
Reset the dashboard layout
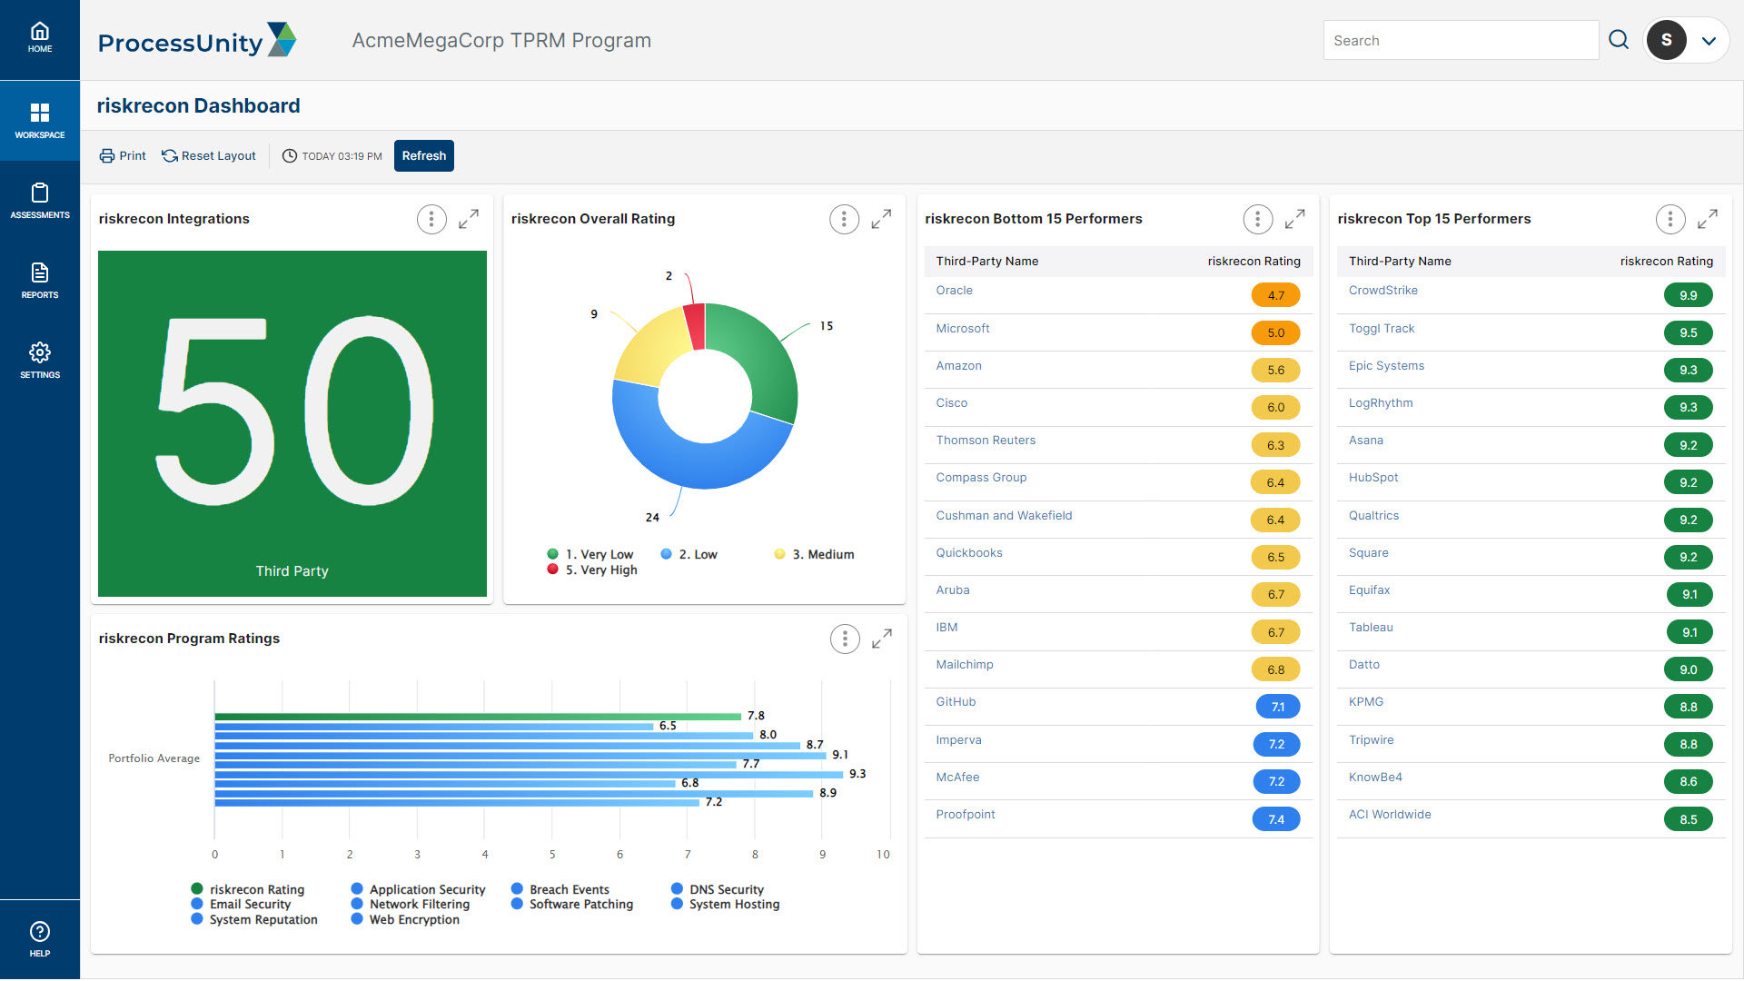[x=209, y=155]
